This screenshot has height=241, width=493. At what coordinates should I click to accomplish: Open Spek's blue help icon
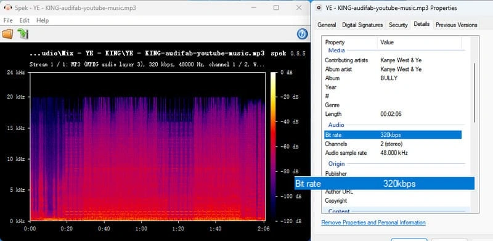click(302, 34)
